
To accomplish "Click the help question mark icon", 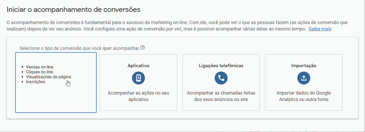I will [x=143, y=48].
